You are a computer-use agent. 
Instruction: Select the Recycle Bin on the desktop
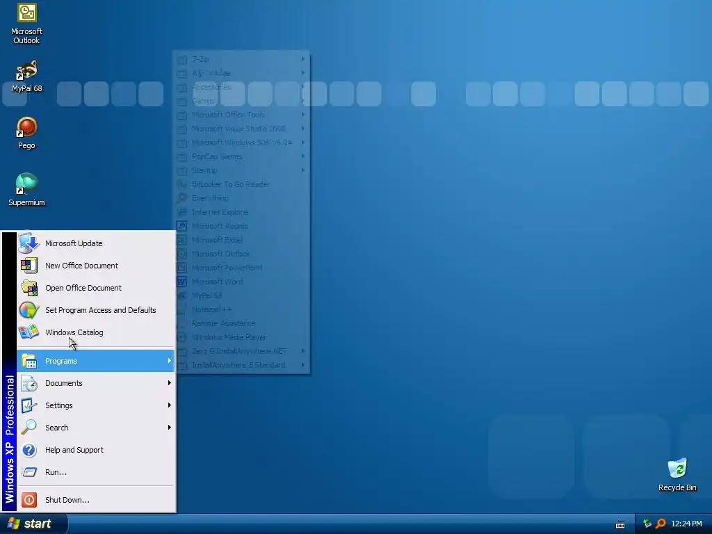coord(677,475)
